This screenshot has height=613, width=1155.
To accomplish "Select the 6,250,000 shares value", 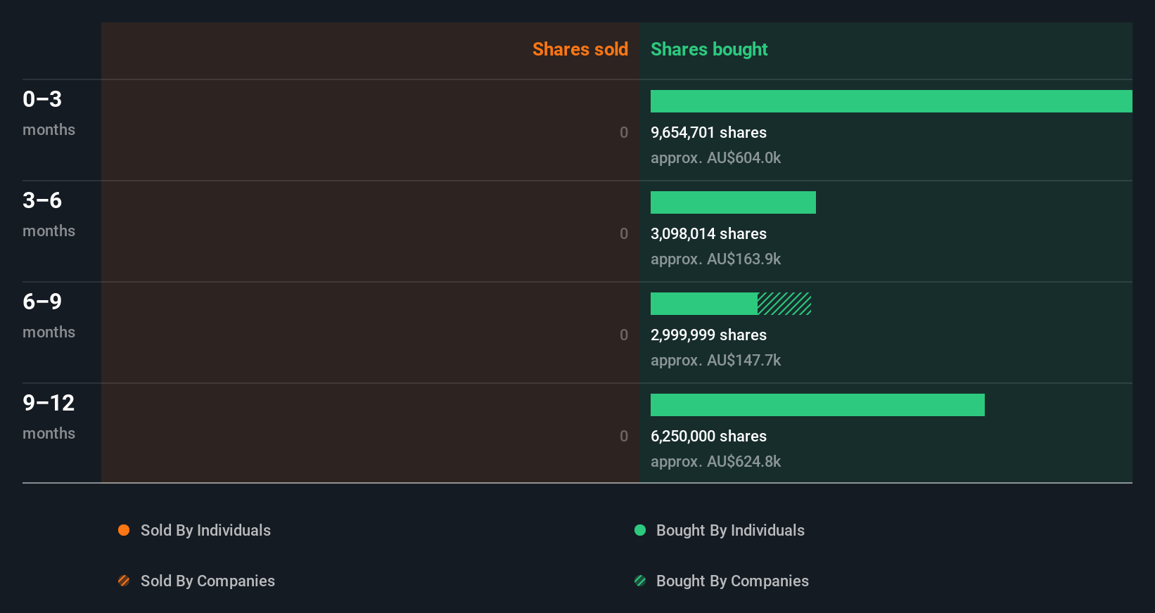I will pyautogui.click(x=708, y=436).
